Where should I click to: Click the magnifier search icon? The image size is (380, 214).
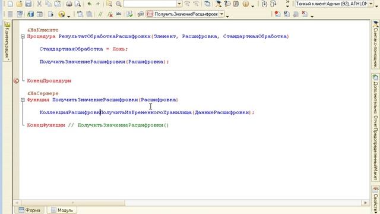pyautogui.click(x=118, y=4)
